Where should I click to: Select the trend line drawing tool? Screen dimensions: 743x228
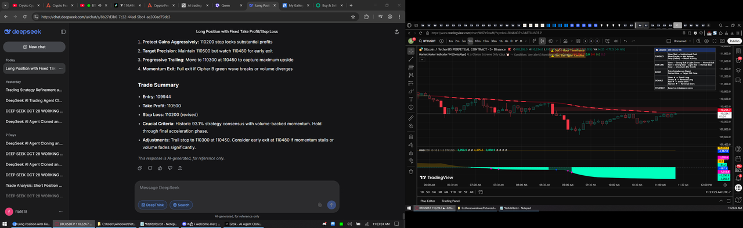(x=411, y=59)
